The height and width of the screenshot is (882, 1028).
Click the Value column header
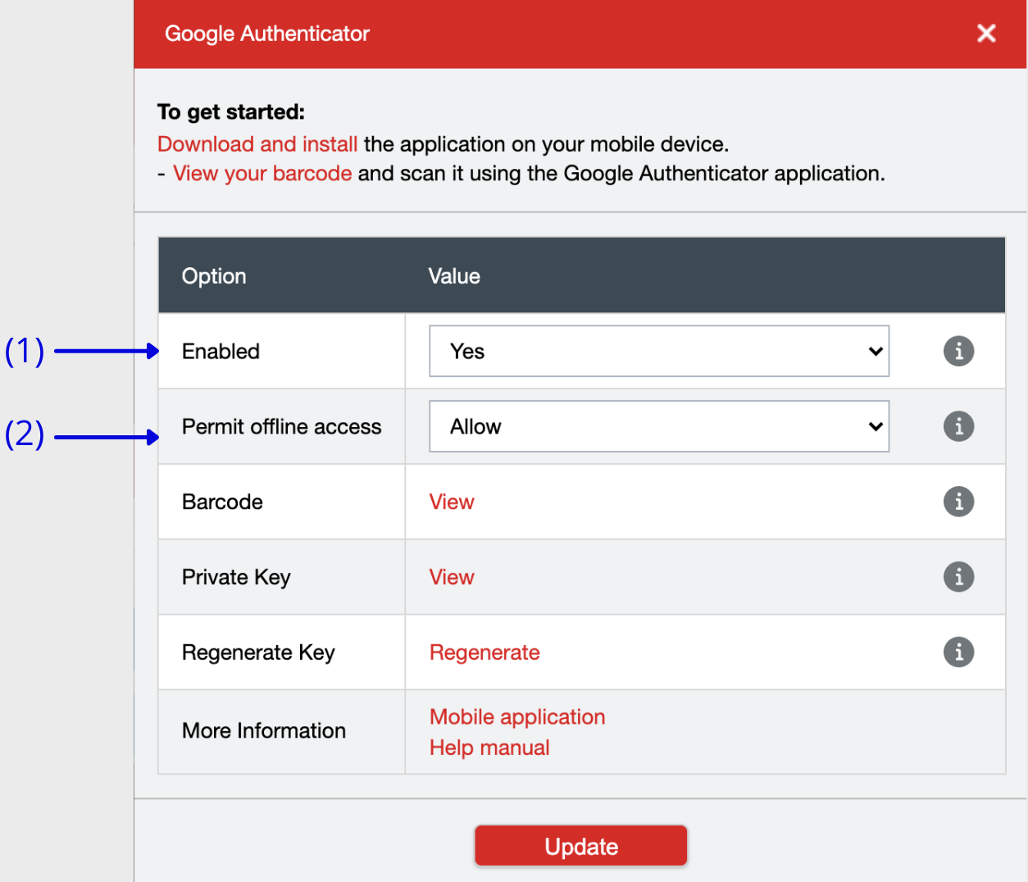tap(454, 276)
